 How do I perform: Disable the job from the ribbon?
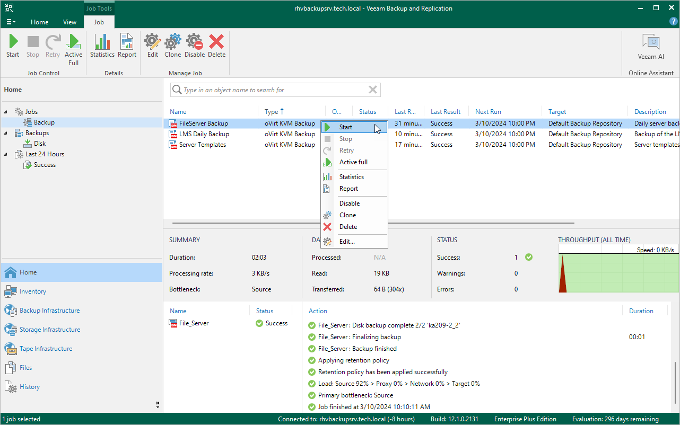coord(195,46)
